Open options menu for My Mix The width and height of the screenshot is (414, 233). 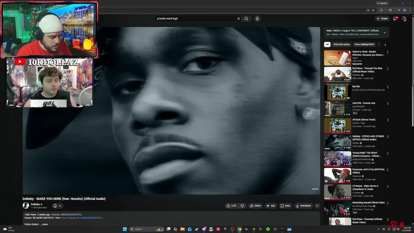388,87
